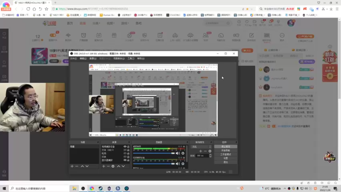Open OBS 帮助(H) menu
Image resolution: width=341 pixels, height=192 pixels.
click(141, 58)
